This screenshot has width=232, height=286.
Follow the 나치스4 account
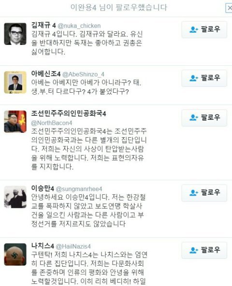coord(204,250)
